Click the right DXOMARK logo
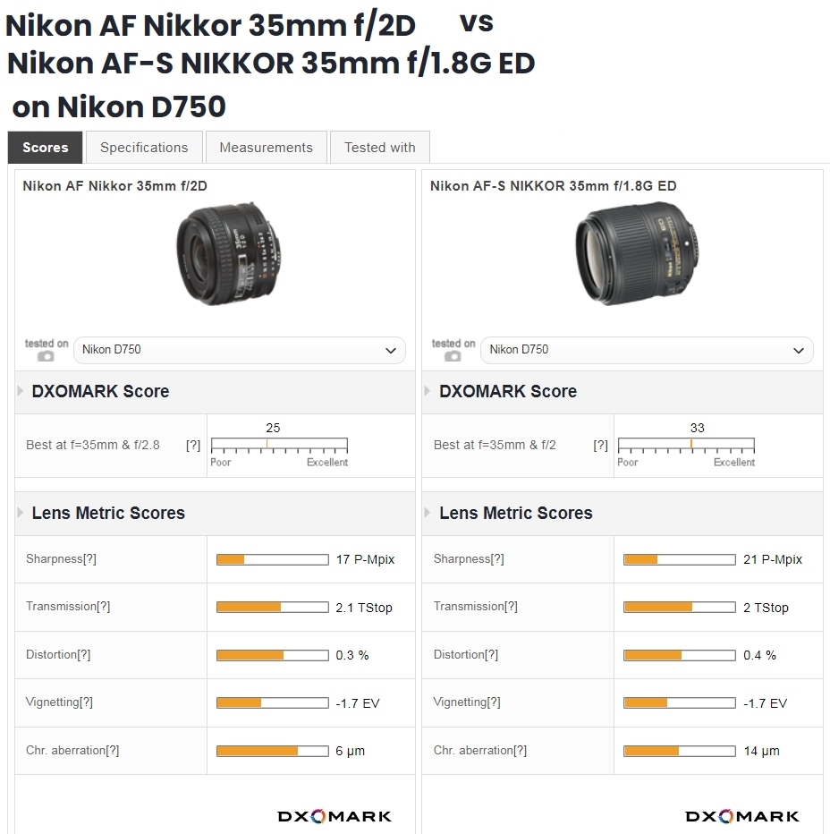 [741, 815]
